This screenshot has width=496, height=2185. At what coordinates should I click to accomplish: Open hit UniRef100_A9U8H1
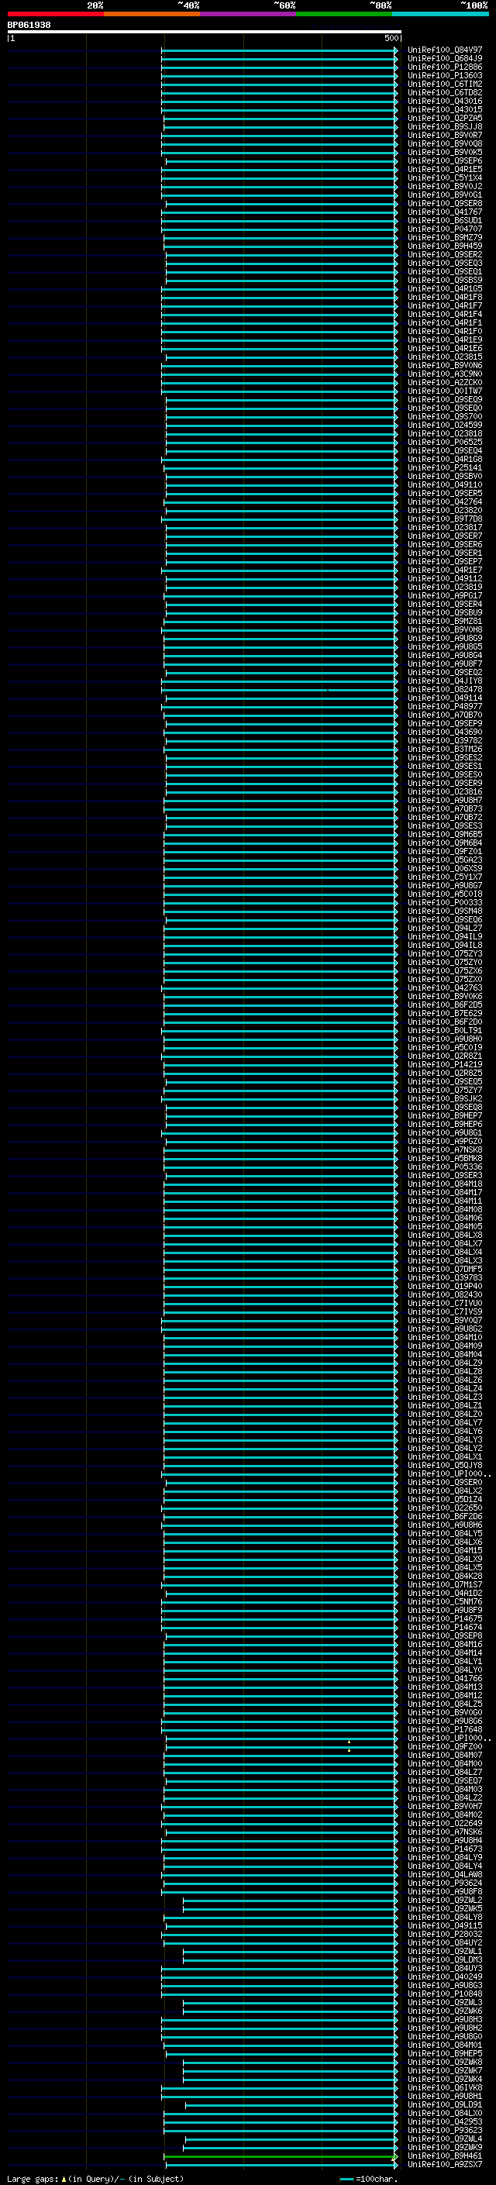tap(445, 2097)
